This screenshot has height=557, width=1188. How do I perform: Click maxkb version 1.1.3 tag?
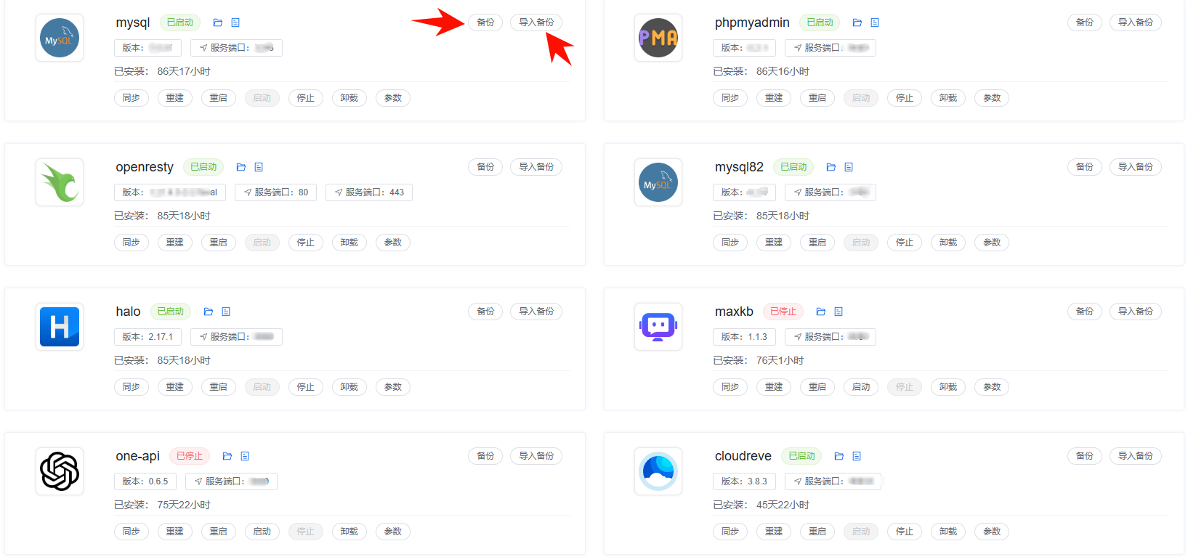pos(744,337)
